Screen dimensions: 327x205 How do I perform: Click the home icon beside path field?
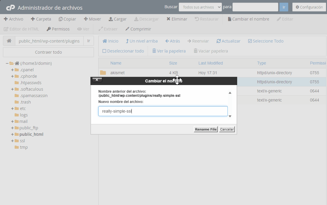coord(9,41)
